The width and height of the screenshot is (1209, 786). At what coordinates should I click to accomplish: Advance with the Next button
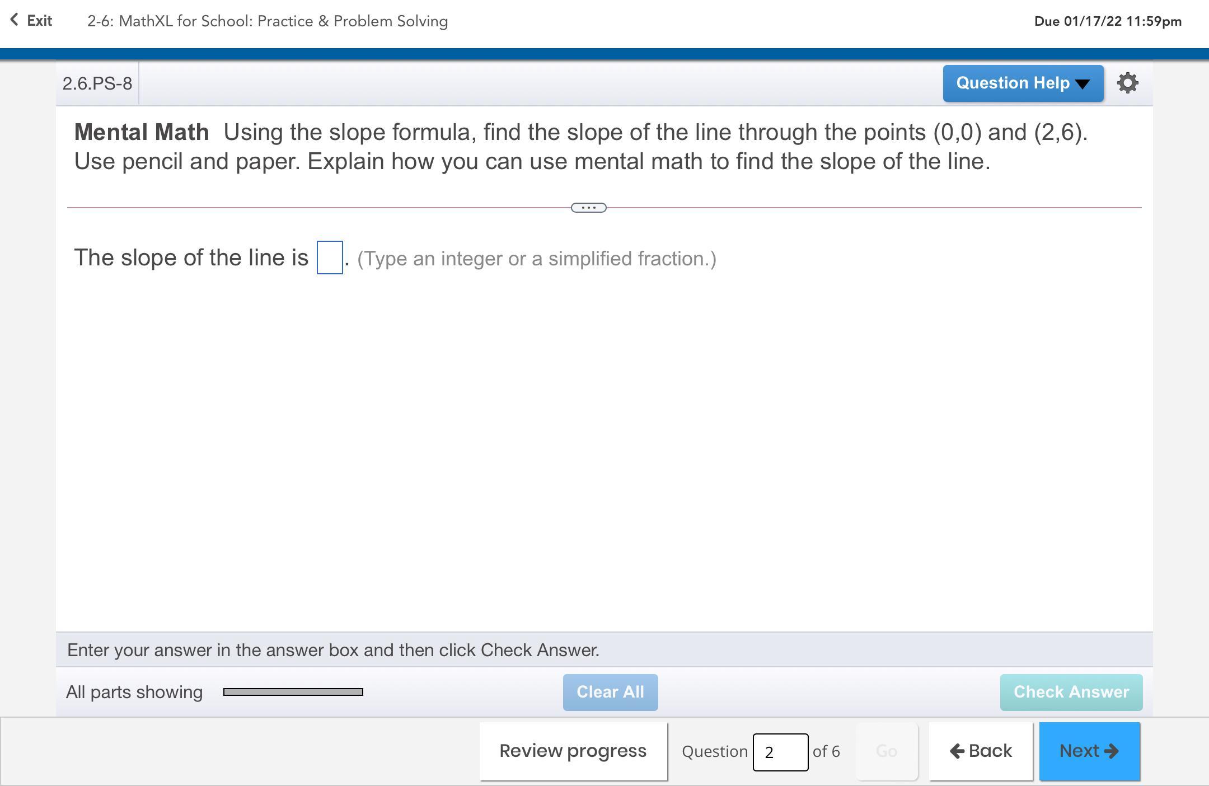pos(1089,751)
